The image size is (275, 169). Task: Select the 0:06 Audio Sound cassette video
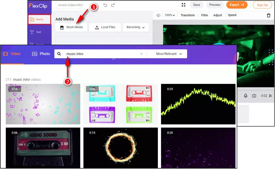(x=43, y=148)
